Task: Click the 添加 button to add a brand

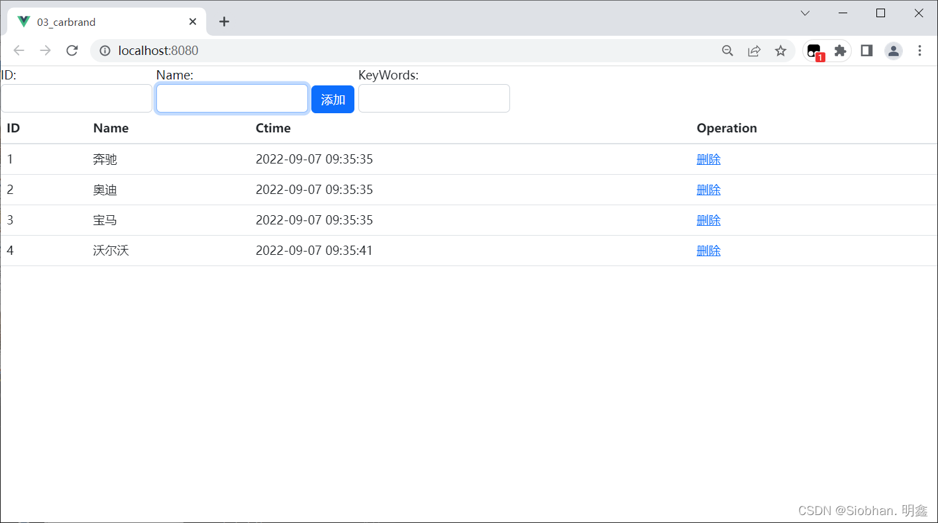Action: [333, 99]
